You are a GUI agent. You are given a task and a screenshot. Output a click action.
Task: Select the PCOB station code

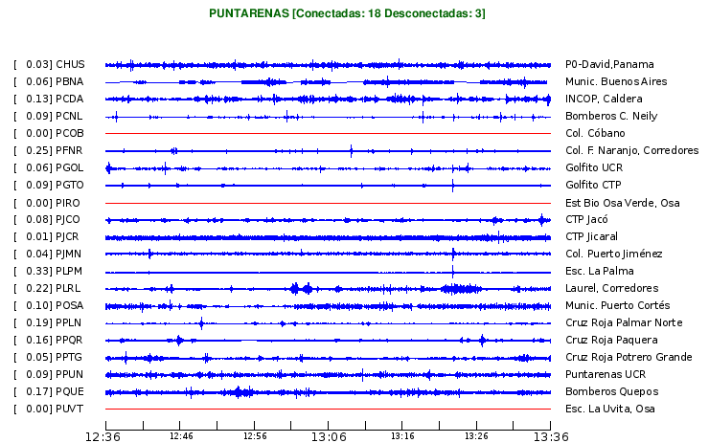70,133
